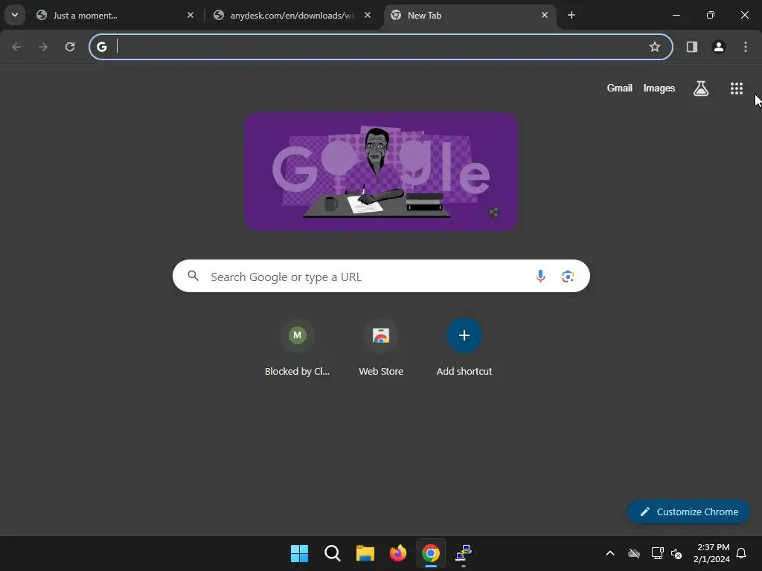Open a new tab with plus button
The height and width of the screenshot is (571, 762).
pos(571,15)
